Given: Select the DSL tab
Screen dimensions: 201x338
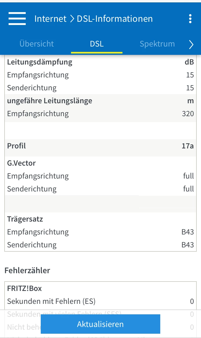Looking at the screenshot, I should [x=97, y=44].
